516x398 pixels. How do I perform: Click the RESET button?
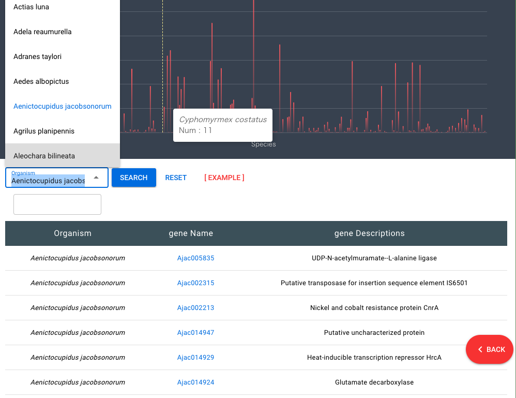tap(176, 178)
